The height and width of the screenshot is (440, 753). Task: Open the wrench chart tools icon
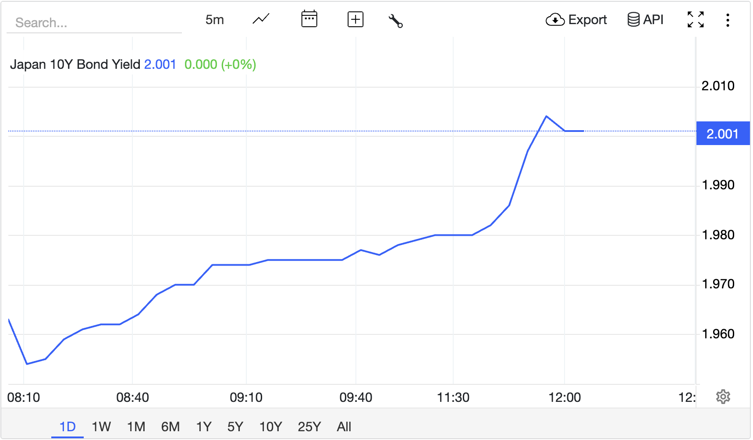[x=396, y=19]
